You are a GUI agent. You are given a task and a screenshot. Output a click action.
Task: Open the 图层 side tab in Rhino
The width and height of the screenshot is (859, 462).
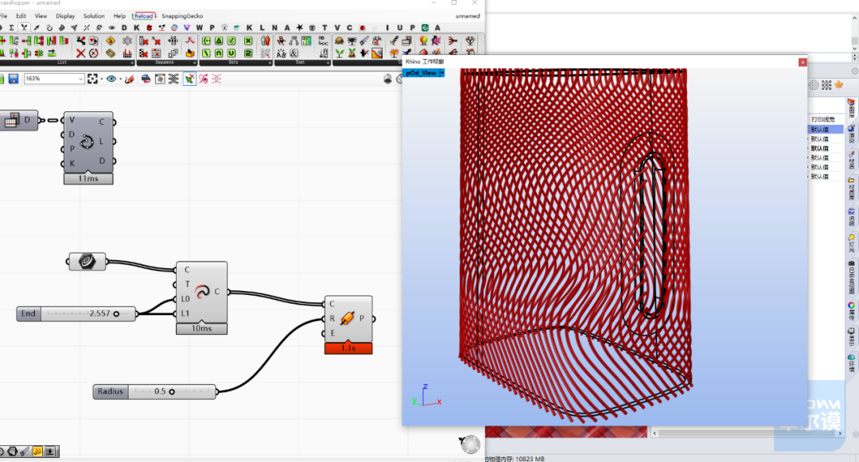point(851,108)
